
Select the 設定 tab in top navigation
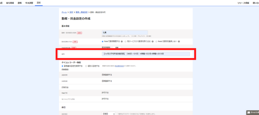click(x=39, y=3)
